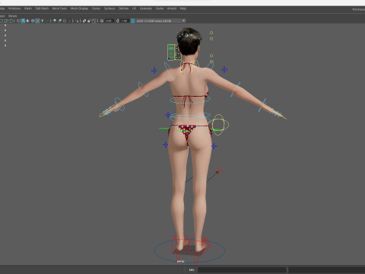Select the blue cross control at waist

[168, 115]
